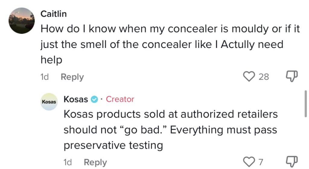
Task: Open the Kosas username link
Action: 76,99
